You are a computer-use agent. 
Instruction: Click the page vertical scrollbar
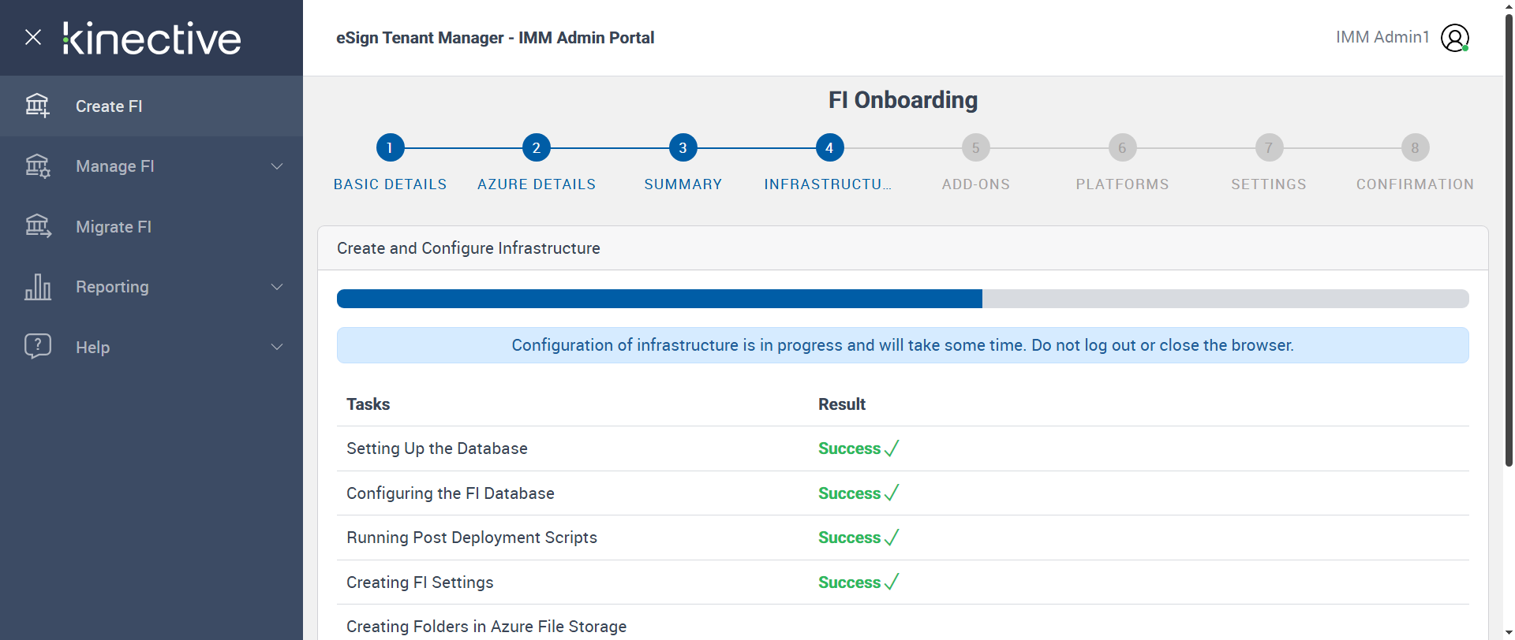[1509, 240]
